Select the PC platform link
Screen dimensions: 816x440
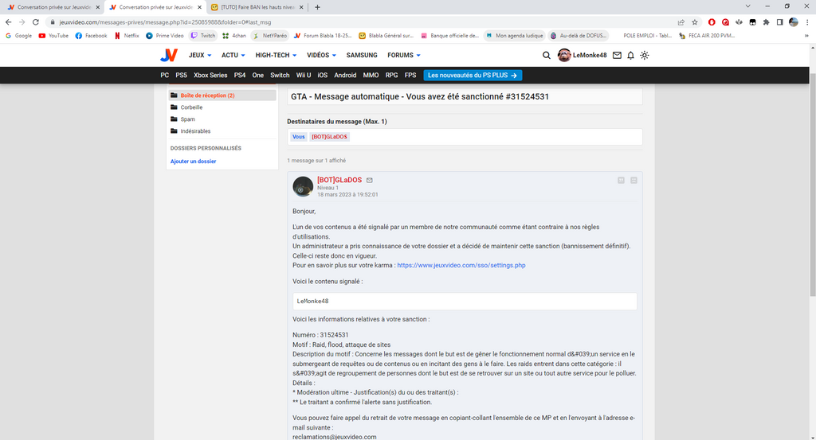(x=164, y=76)
